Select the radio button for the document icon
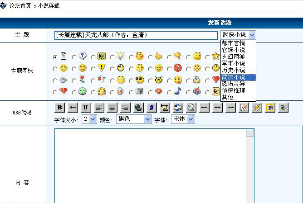Screen dimensions: 303x203 coord(55,57)
